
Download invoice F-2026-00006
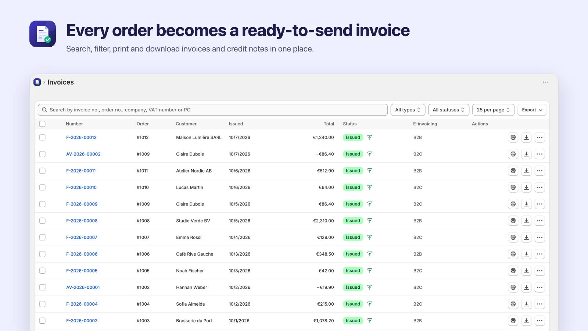pos(526,254)
